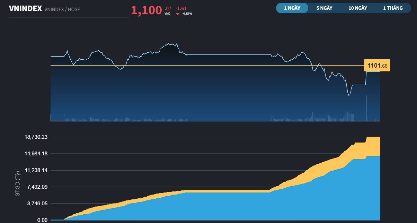417x223 pixels.
Task: Click the 3,746.05 axis label
Action: [37, 204]
